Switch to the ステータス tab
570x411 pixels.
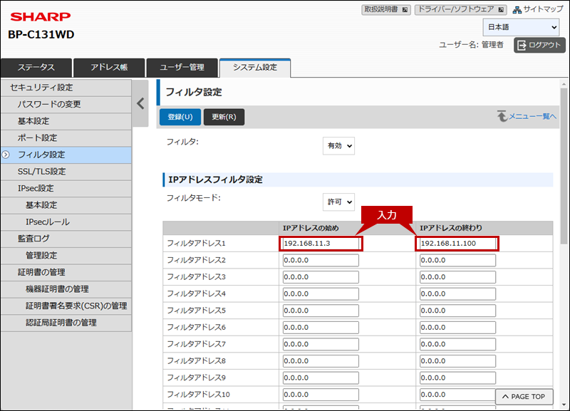tap(36, 68)
